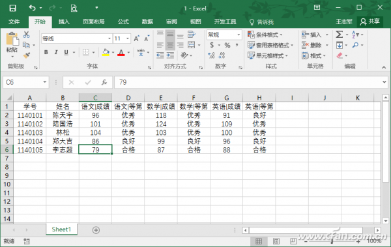The height and width of the screenshot is (247, 391).
Task: Click the Merge and Center icon
Action: [x=192, y=45]
